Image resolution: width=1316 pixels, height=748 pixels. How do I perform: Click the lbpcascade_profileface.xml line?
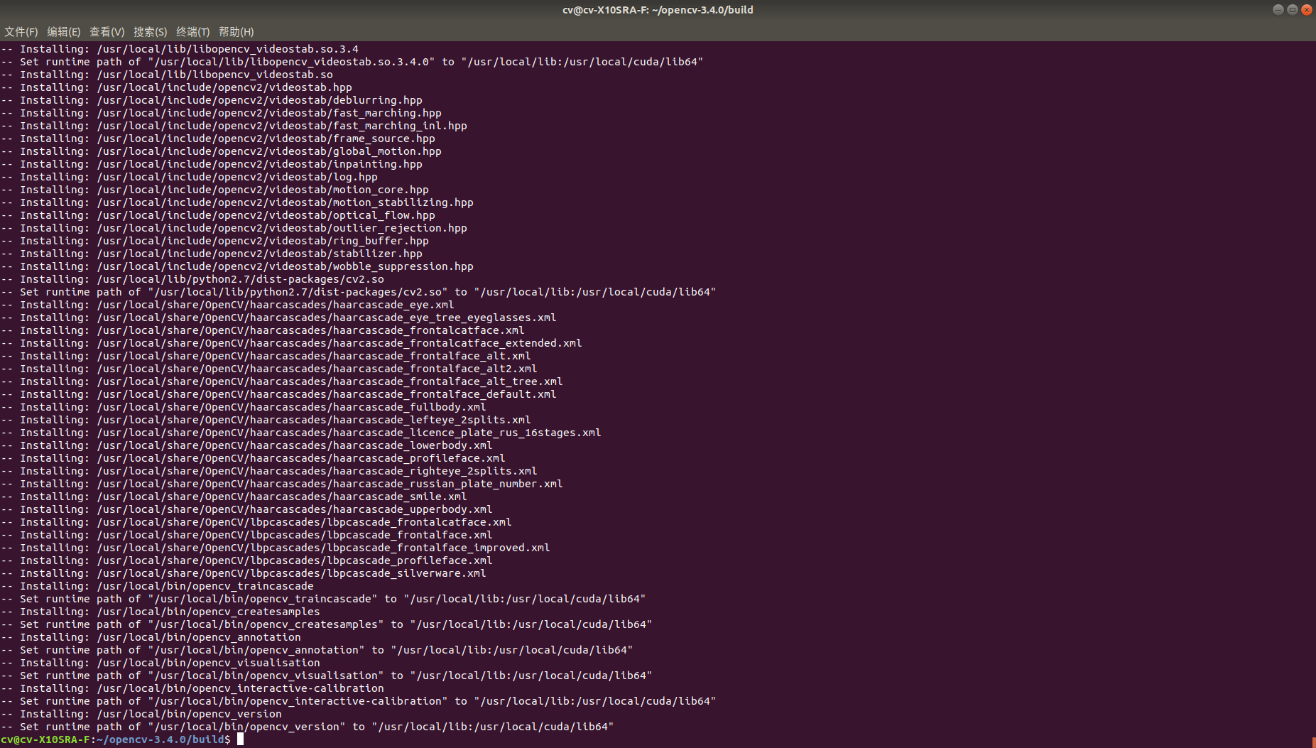246,560
